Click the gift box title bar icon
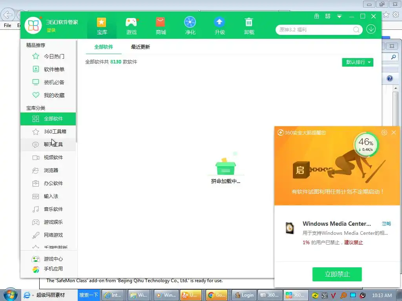Viewport: 402px width, 301px height. 317,16
